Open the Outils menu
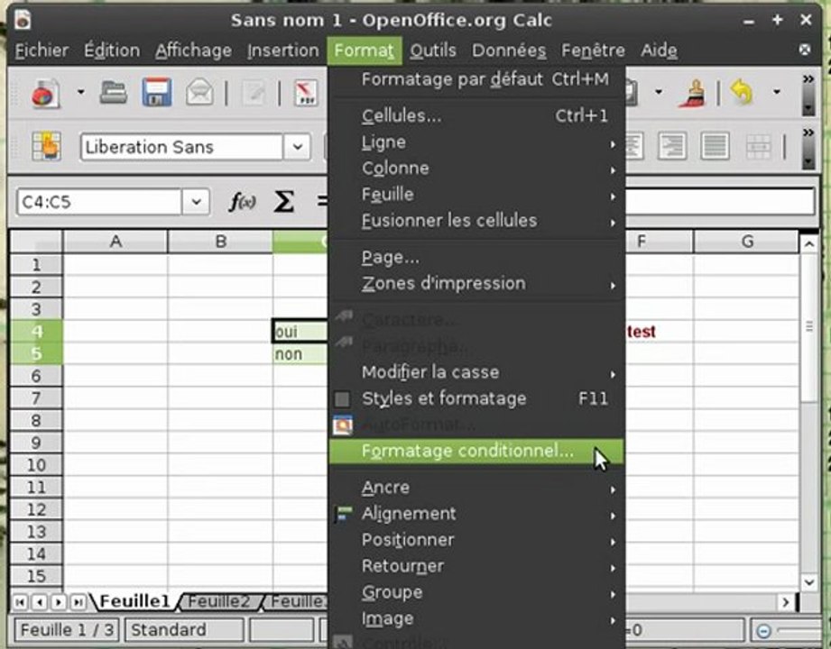Screen dimensions: 831x649 [432, 50]
